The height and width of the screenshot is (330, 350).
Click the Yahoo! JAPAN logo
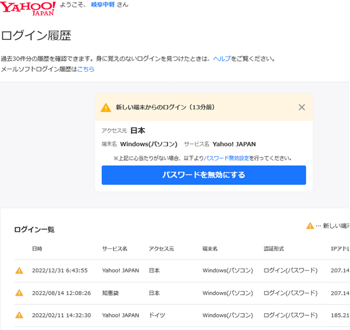click(x=28, y=8)
